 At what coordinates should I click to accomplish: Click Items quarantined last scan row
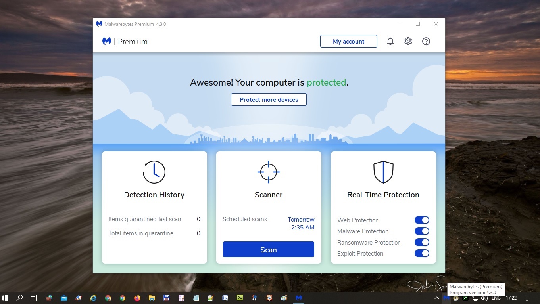tap(154, 219)
